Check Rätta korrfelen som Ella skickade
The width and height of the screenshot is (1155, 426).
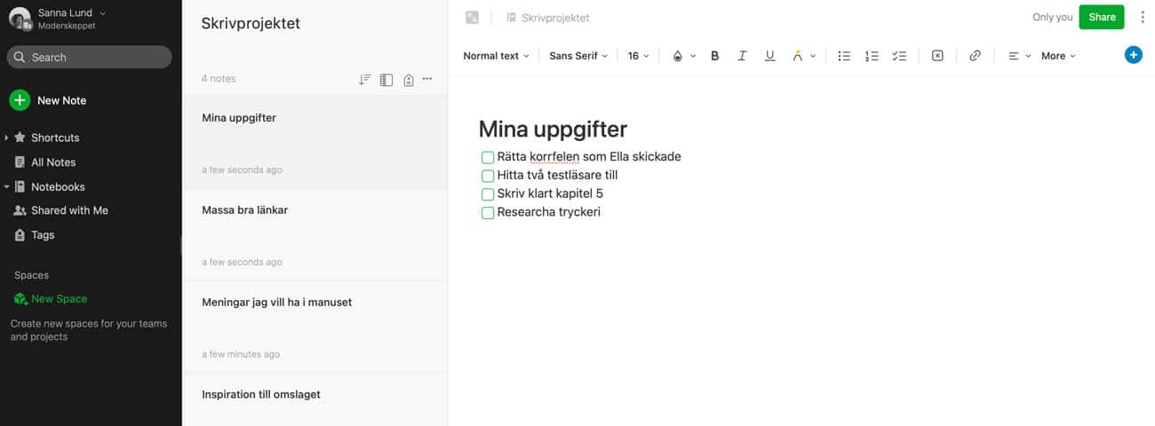tap(488, 157)
